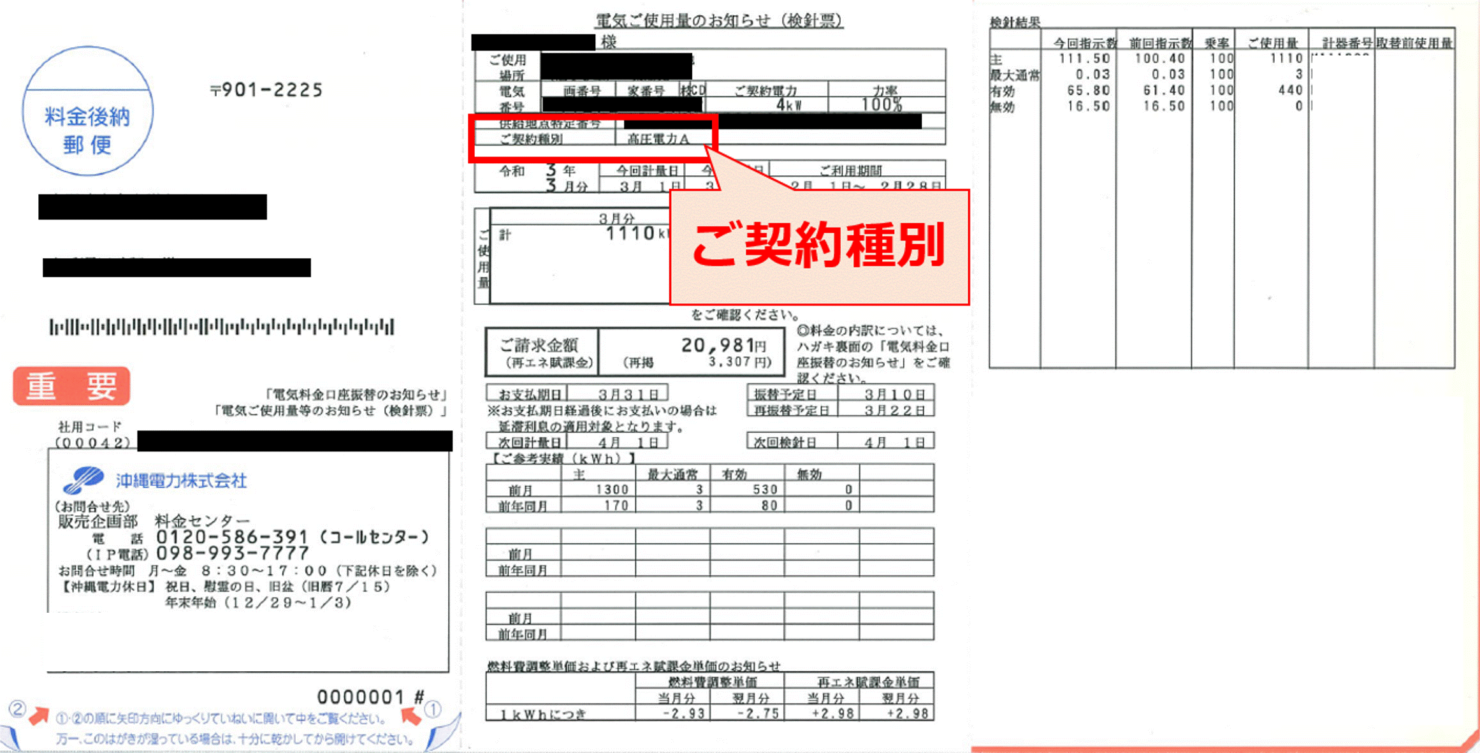This screenshot has width=1480, height=753.
Task: Select the postal code 〒901-2225
Action: (266, 90)
